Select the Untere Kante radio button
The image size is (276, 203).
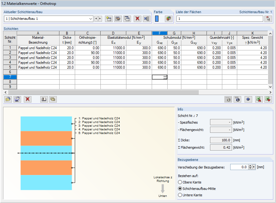pyautogui.click(x=180, y=195)
